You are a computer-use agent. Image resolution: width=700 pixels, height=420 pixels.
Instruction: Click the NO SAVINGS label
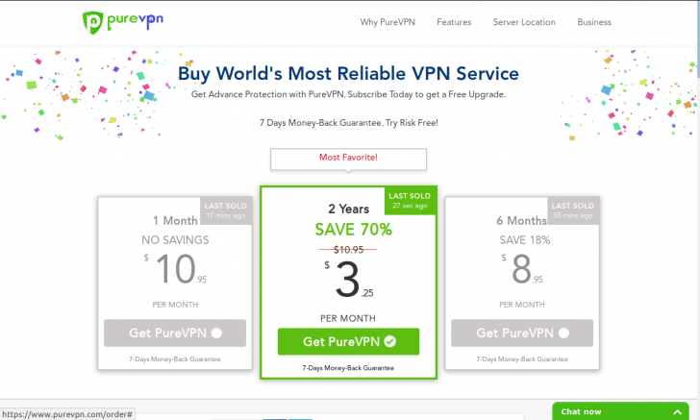175,240
